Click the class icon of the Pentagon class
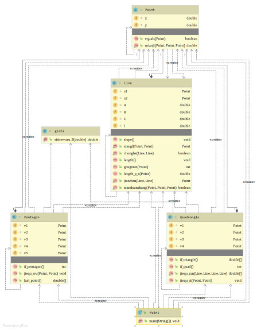The image size is (261, 330). [14, 217]
